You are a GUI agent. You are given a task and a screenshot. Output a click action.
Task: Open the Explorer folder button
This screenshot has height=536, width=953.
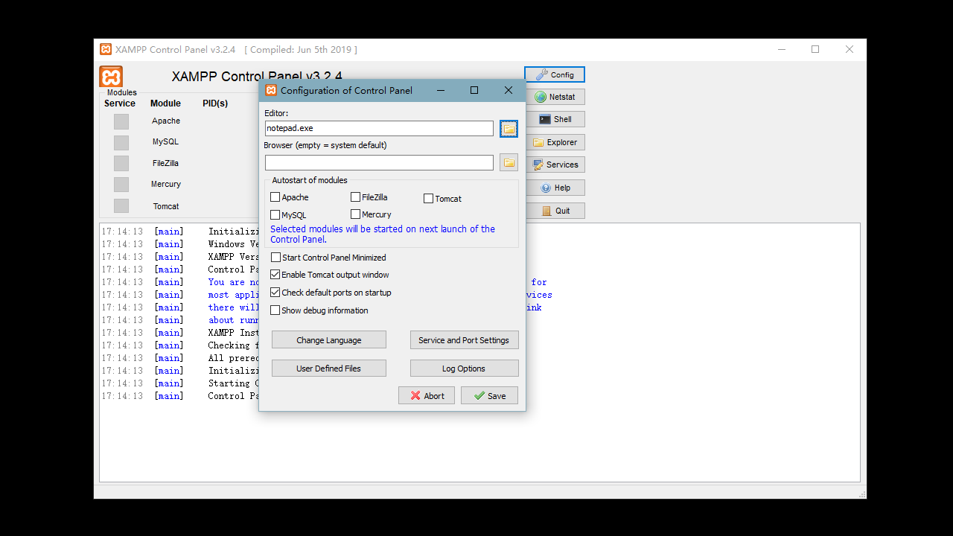[555, 142]
